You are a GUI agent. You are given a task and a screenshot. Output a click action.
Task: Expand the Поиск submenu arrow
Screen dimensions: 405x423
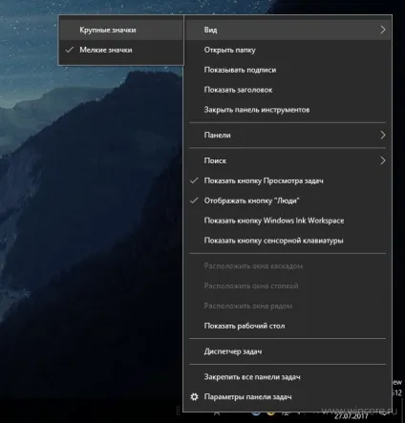(x=383, y=160)
